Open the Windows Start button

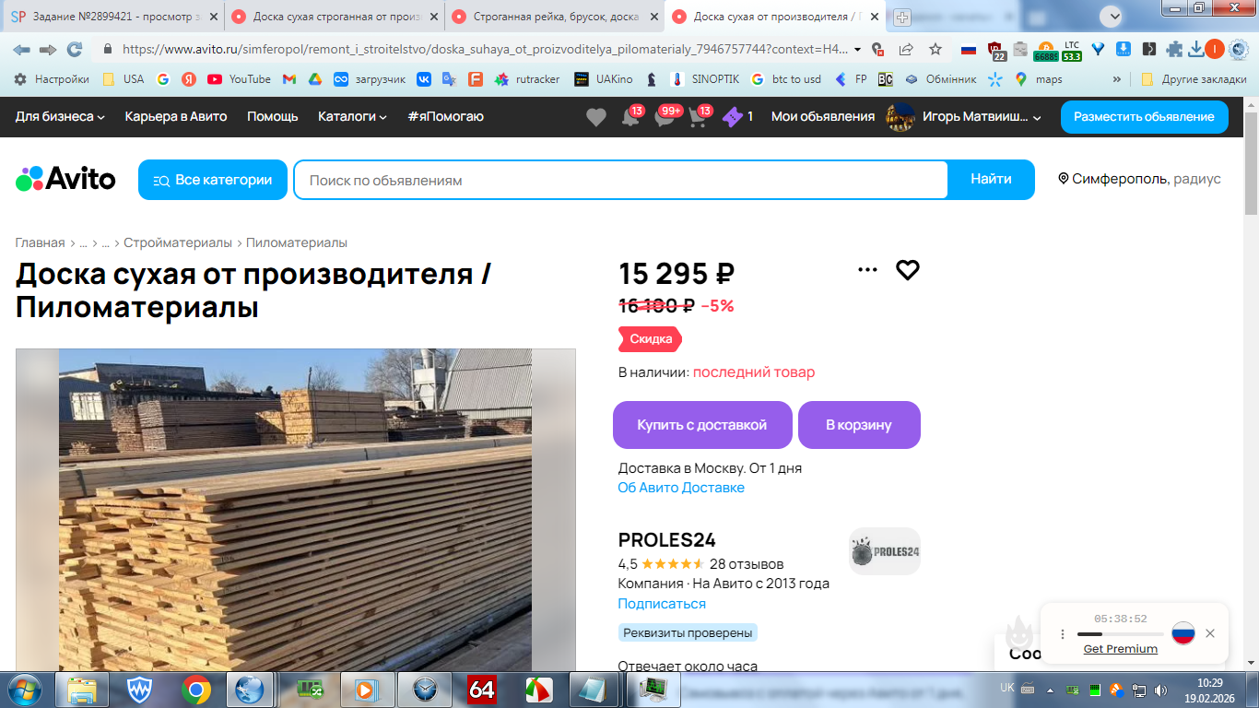tap(25, 689)
